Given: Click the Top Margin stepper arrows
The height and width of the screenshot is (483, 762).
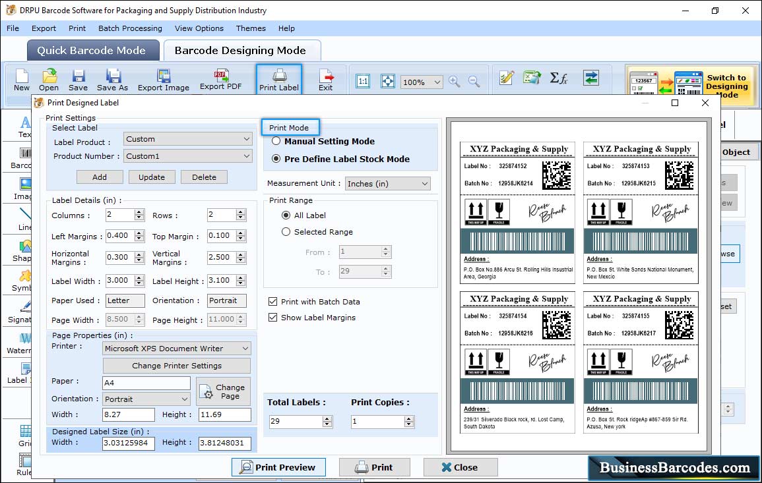Looking at the screenshot, I should (241, 235).
